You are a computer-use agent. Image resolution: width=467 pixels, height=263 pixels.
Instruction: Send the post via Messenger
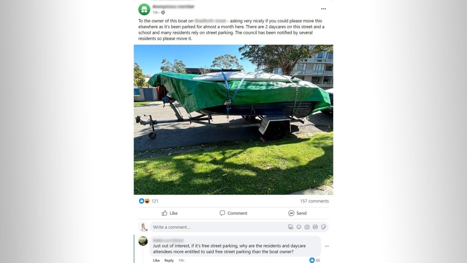point(297,213)
